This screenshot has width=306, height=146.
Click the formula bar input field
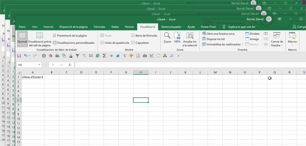tap(190, 65)
